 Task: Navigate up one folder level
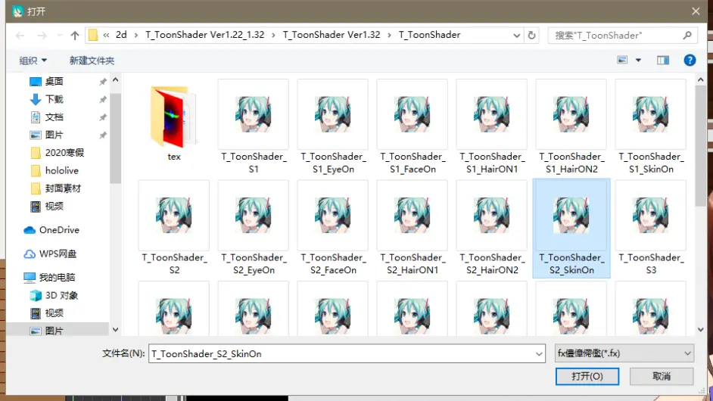[75, 35]
